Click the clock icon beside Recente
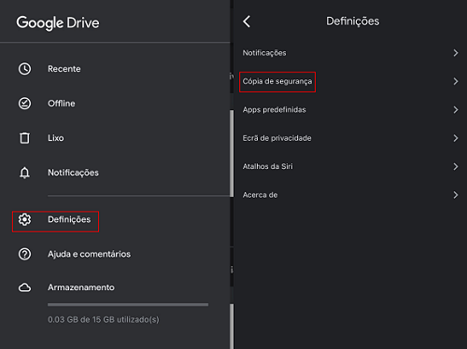The width and height of the screenshot is (467, 349). [24, 69]
